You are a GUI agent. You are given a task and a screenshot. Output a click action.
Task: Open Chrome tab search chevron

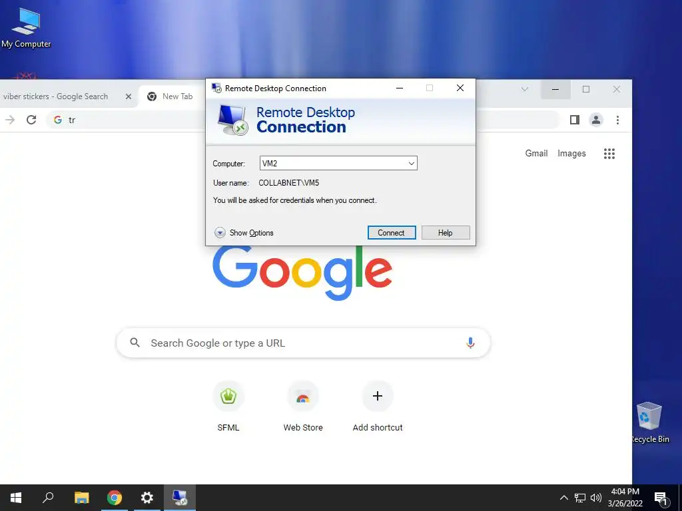[x=525, y=89]
